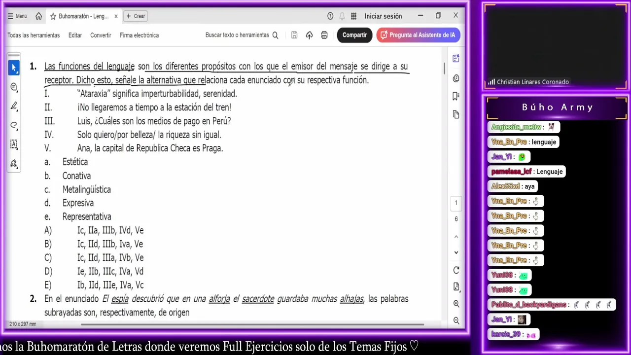Open the apps grid icon
The height and width of the screenshot is (355, 631).
click(x=353, y=16)
